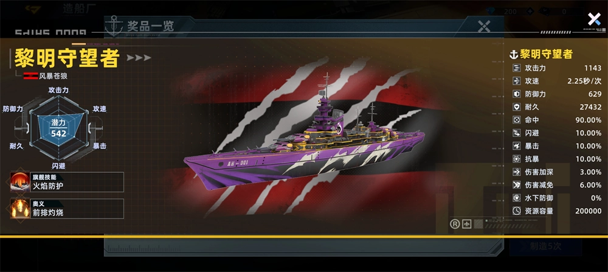
Task: Click the 制造5次 build button
Action: 545,246
